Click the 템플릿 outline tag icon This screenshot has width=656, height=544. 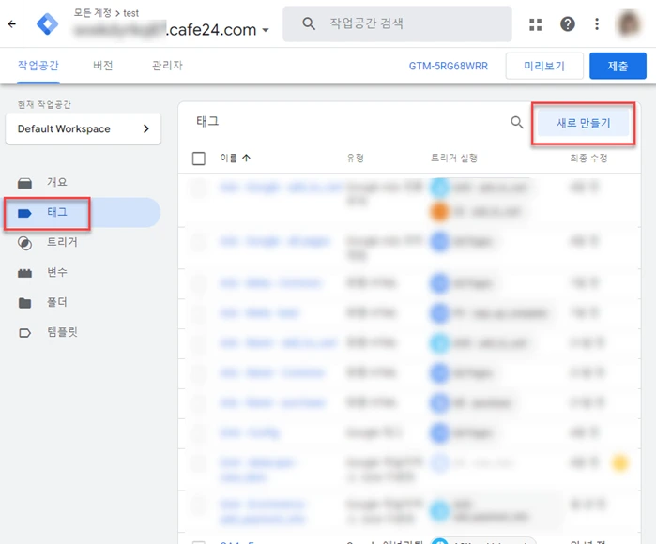point(24,333)
